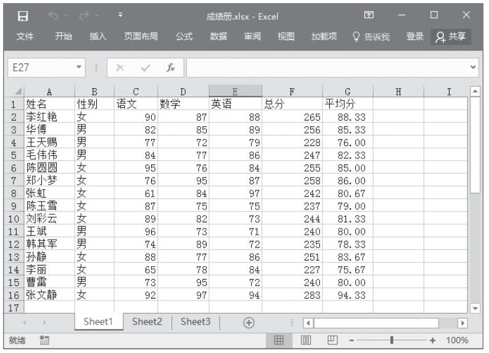Image resolution: width=489 pixels, height=353 pixels.
Task: Click the 共享 share button
Action: click(x=450, y=37)
